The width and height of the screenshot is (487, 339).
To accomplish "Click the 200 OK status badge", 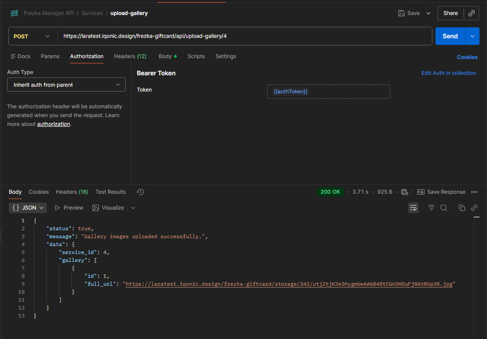I will click(x=330, y=192).
